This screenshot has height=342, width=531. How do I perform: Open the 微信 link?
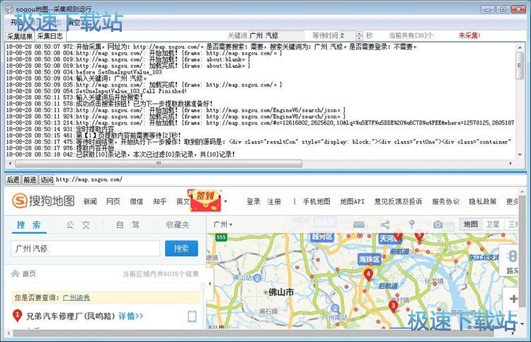coord(137,202)
